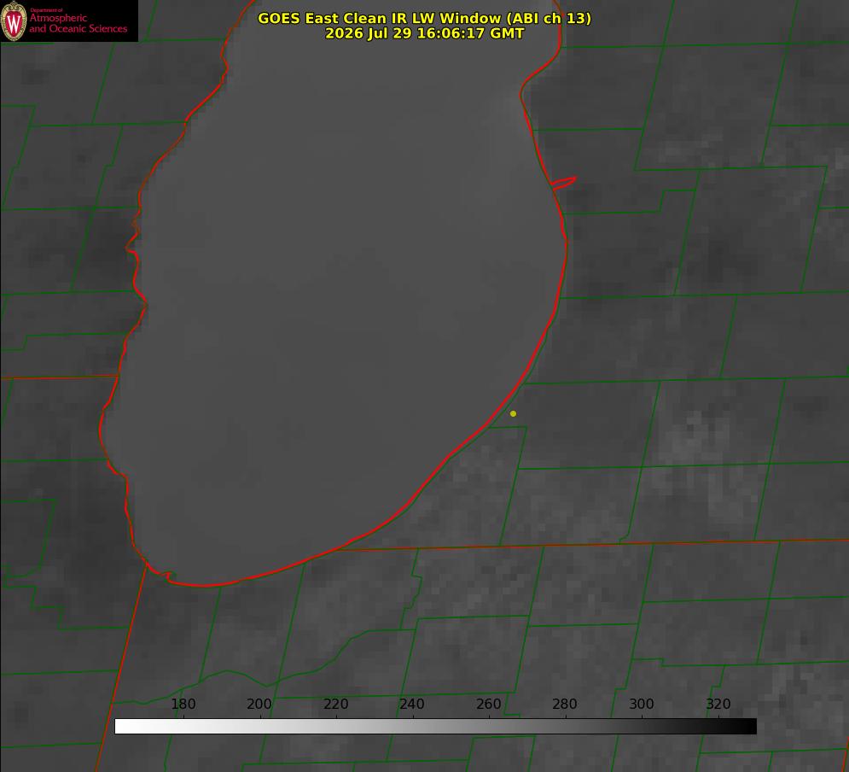
Task: Click the colorbar label 240
Action: (411, 704)
